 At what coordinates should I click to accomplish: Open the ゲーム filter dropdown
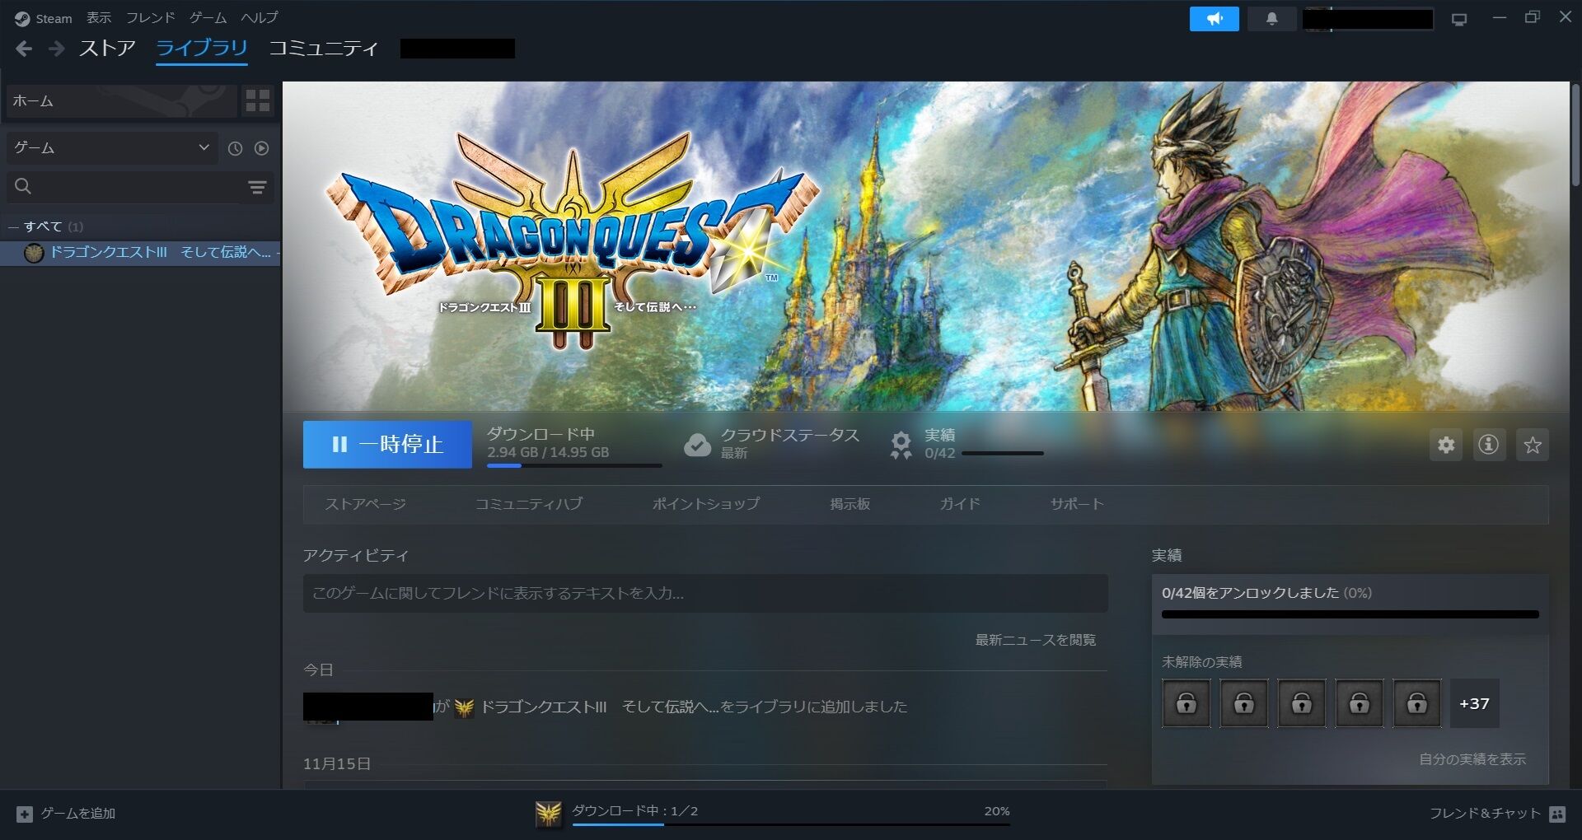(112, 148)
